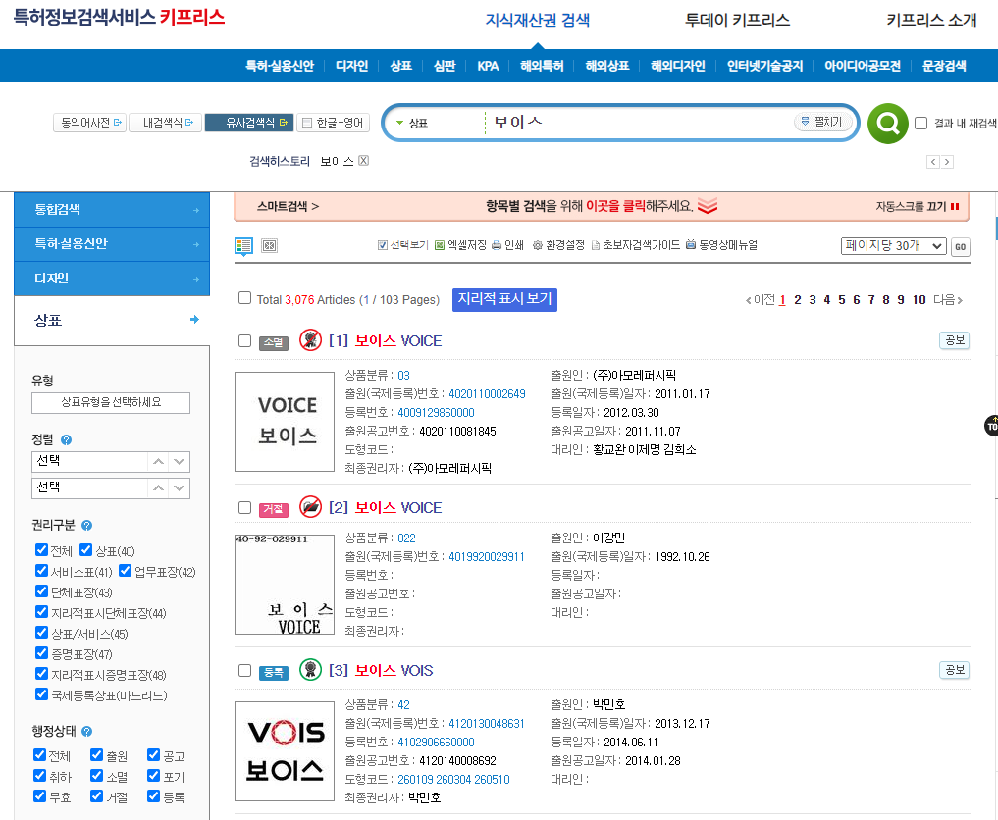Click help icon beside 행정상태
The image size is (998, 820).
point(87,731)
